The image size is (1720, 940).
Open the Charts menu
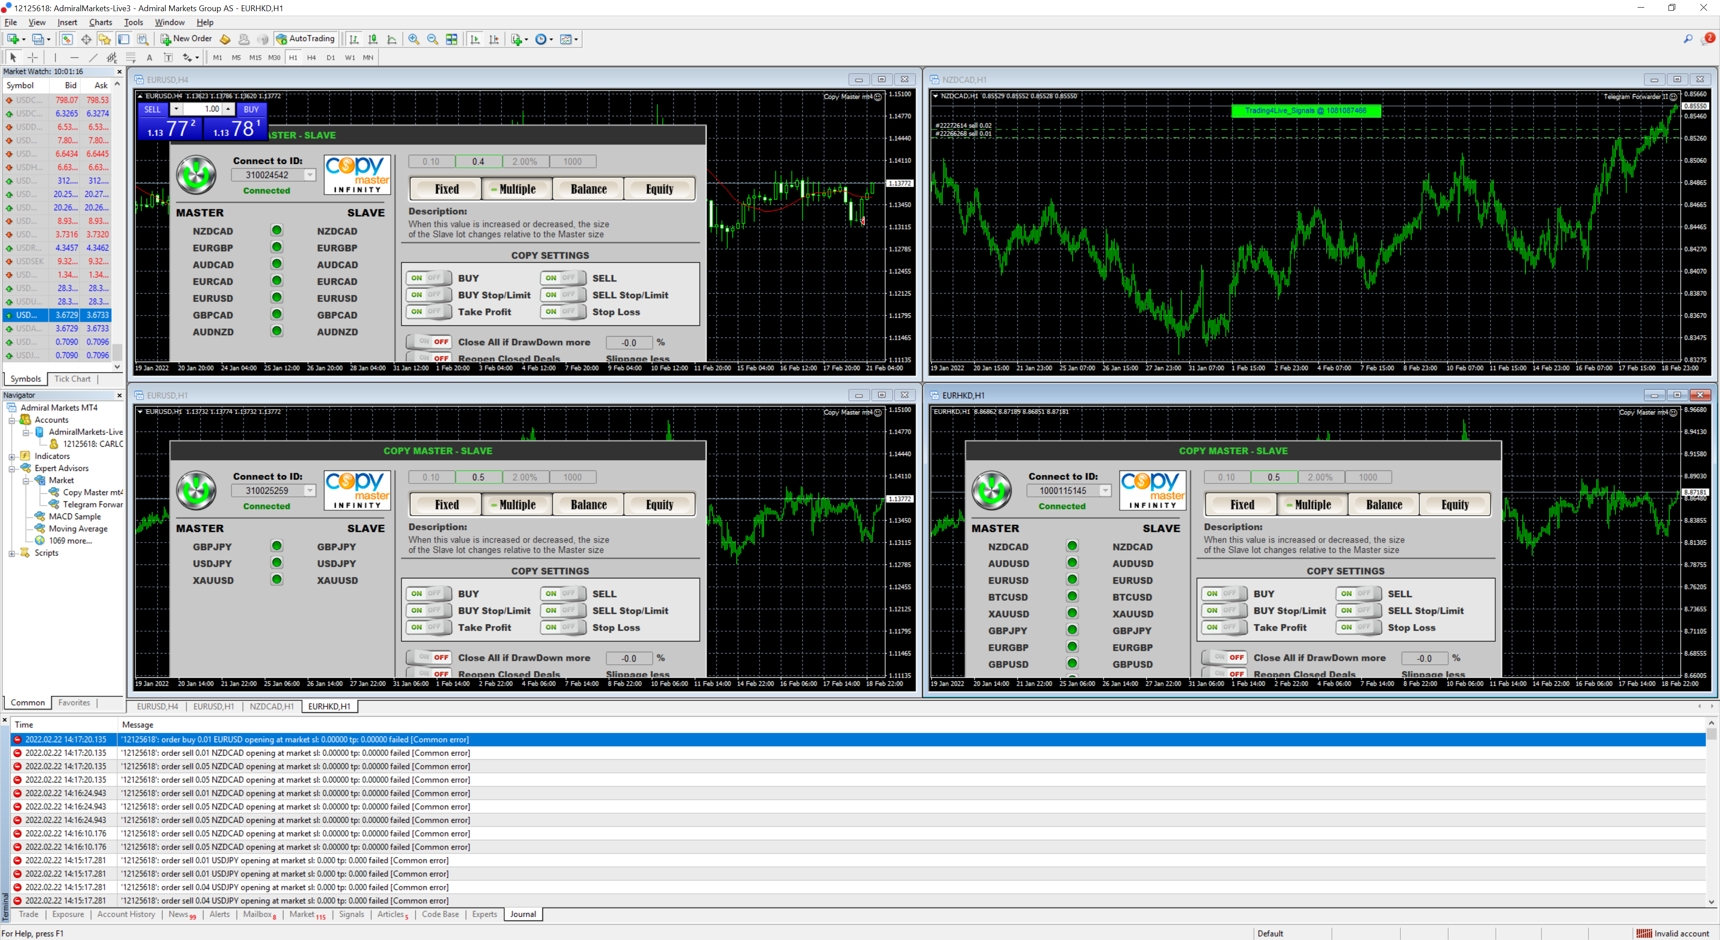[x=100, y=22]
